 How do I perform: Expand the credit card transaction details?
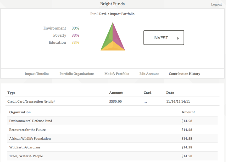coord(49,102)
